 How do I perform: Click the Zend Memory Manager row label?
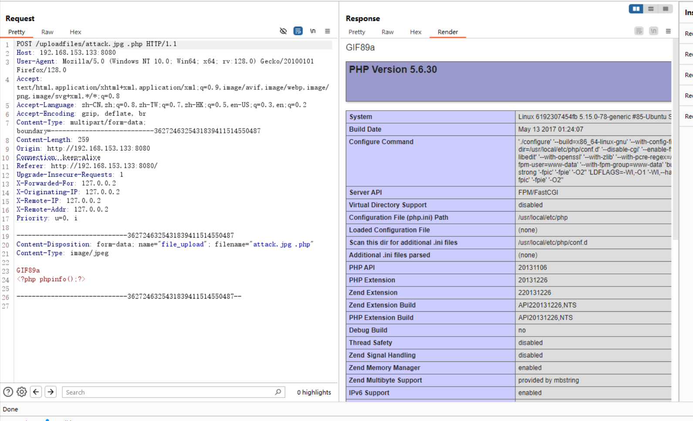pos(385,368)
